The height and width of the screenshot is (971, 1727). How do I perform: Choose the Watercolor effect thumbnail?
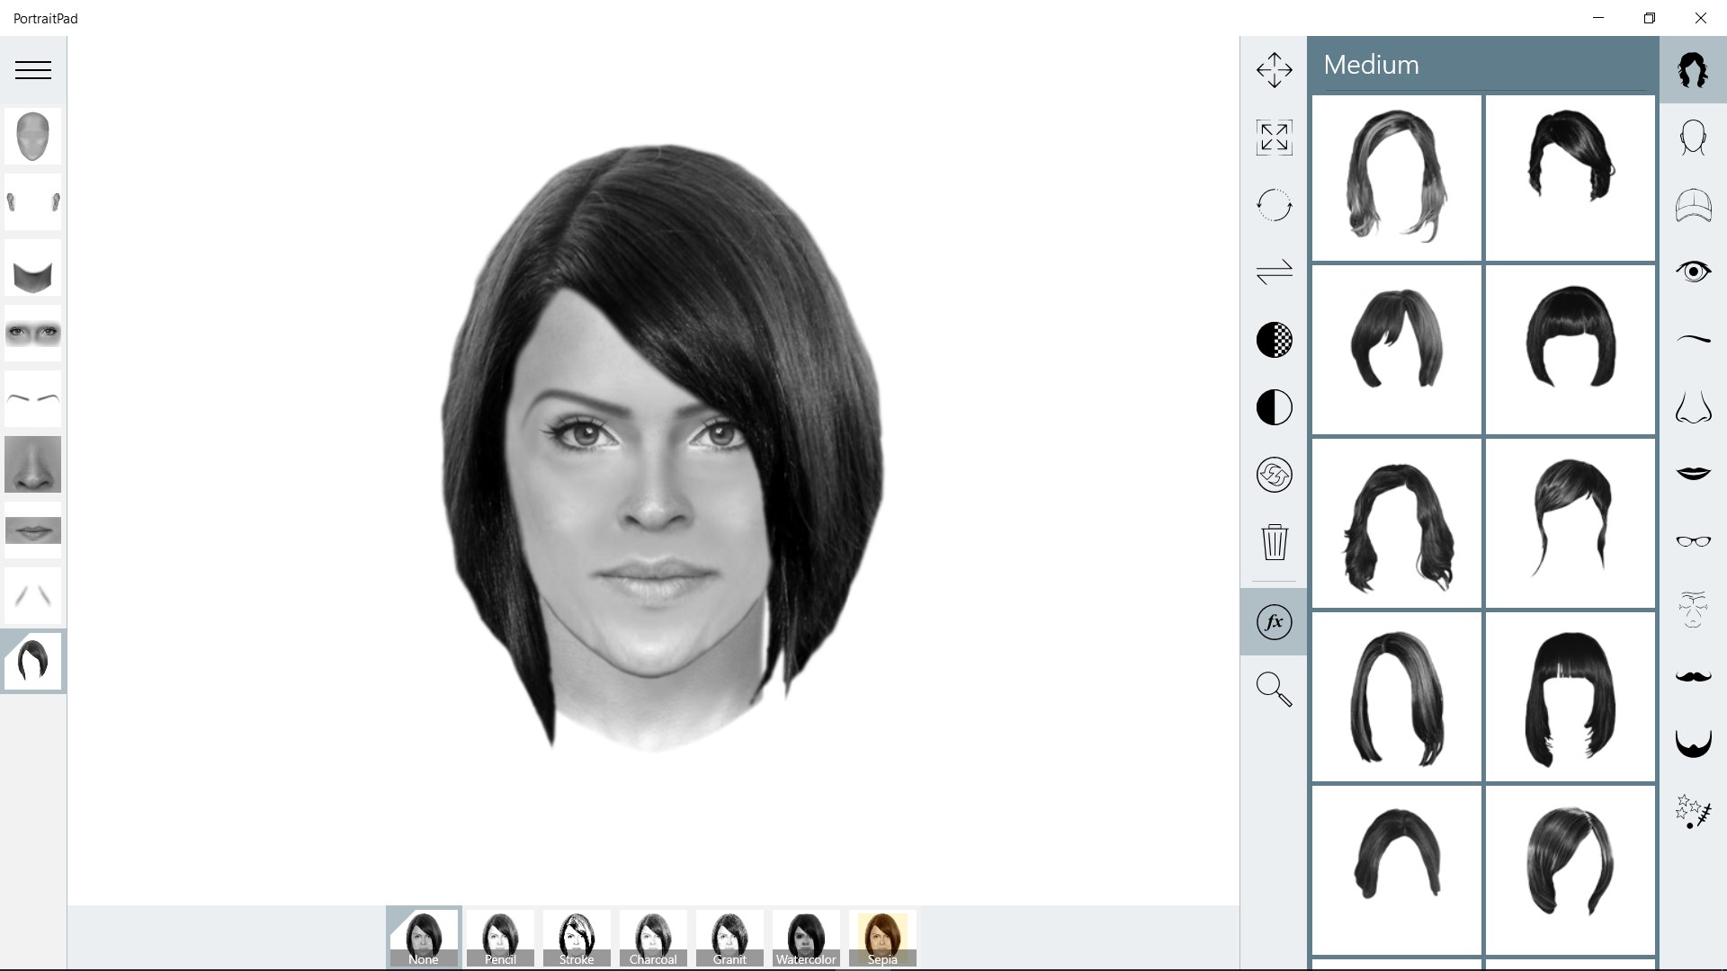pos(806,938)
